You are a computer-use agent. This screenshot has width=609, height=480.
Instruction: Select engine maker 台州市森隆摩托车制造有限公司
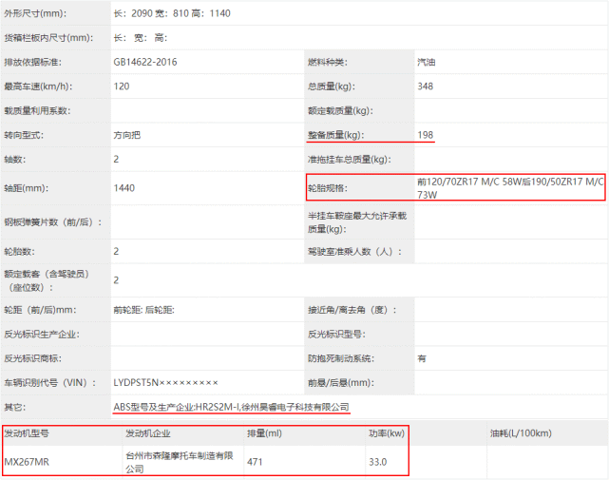point(179,462)
